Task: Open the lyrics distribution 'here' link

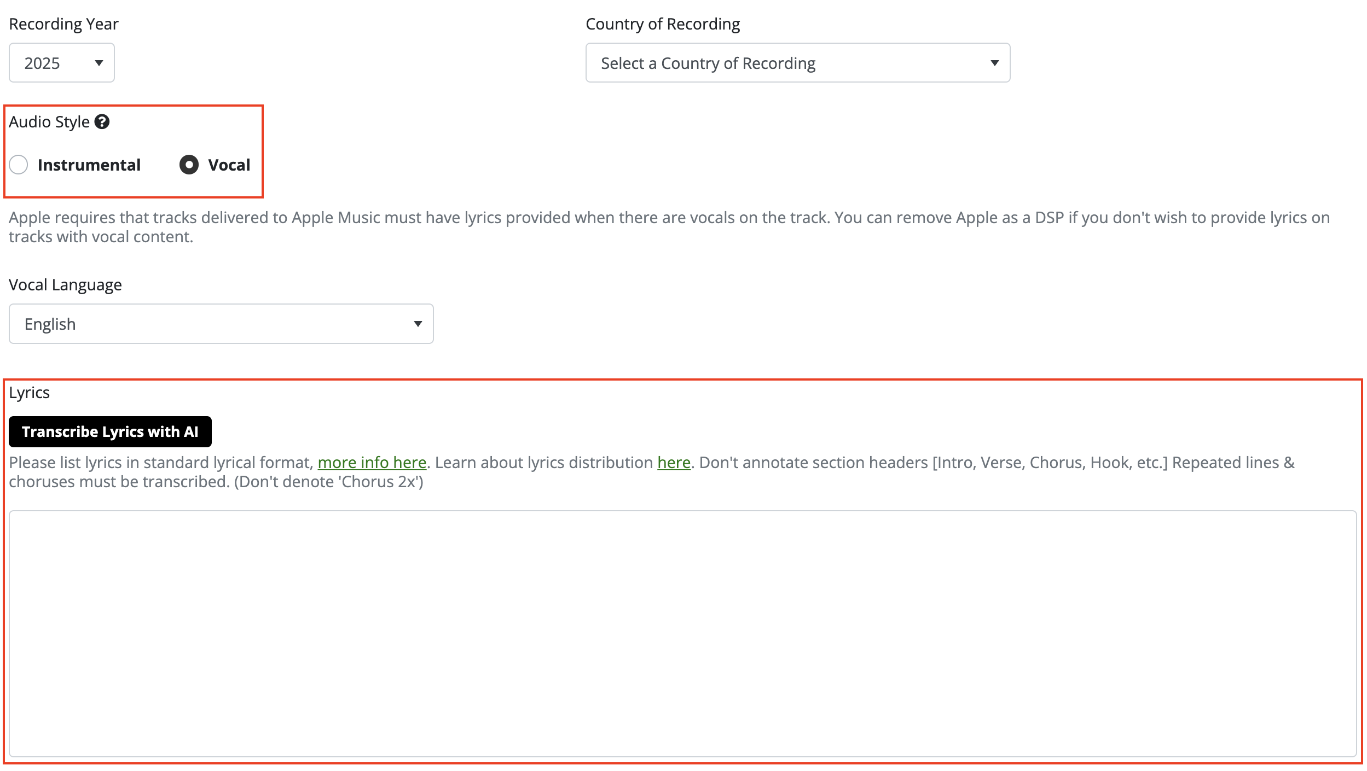Action: (x=674, y=463)
